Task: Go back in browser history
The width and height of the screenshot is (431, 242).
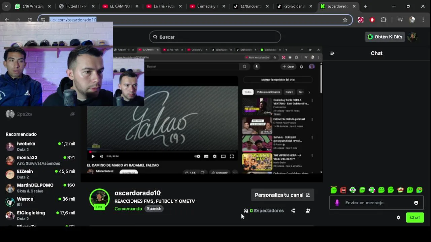Action: (x=7, y=20)
